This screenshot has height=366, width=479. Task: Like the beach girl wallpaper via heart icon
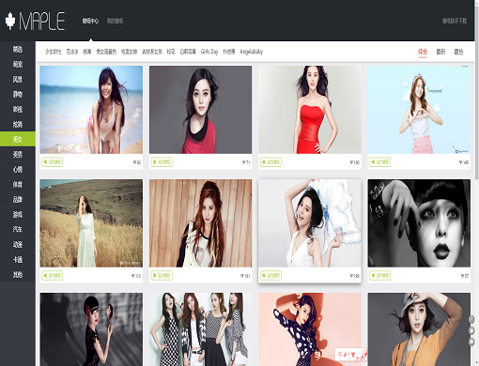(x=134, y=162)
